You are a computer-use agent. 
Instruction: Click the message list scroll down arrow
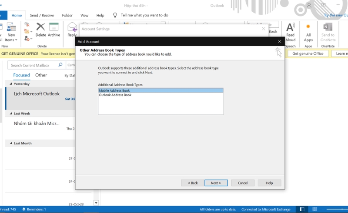(96, 203)
